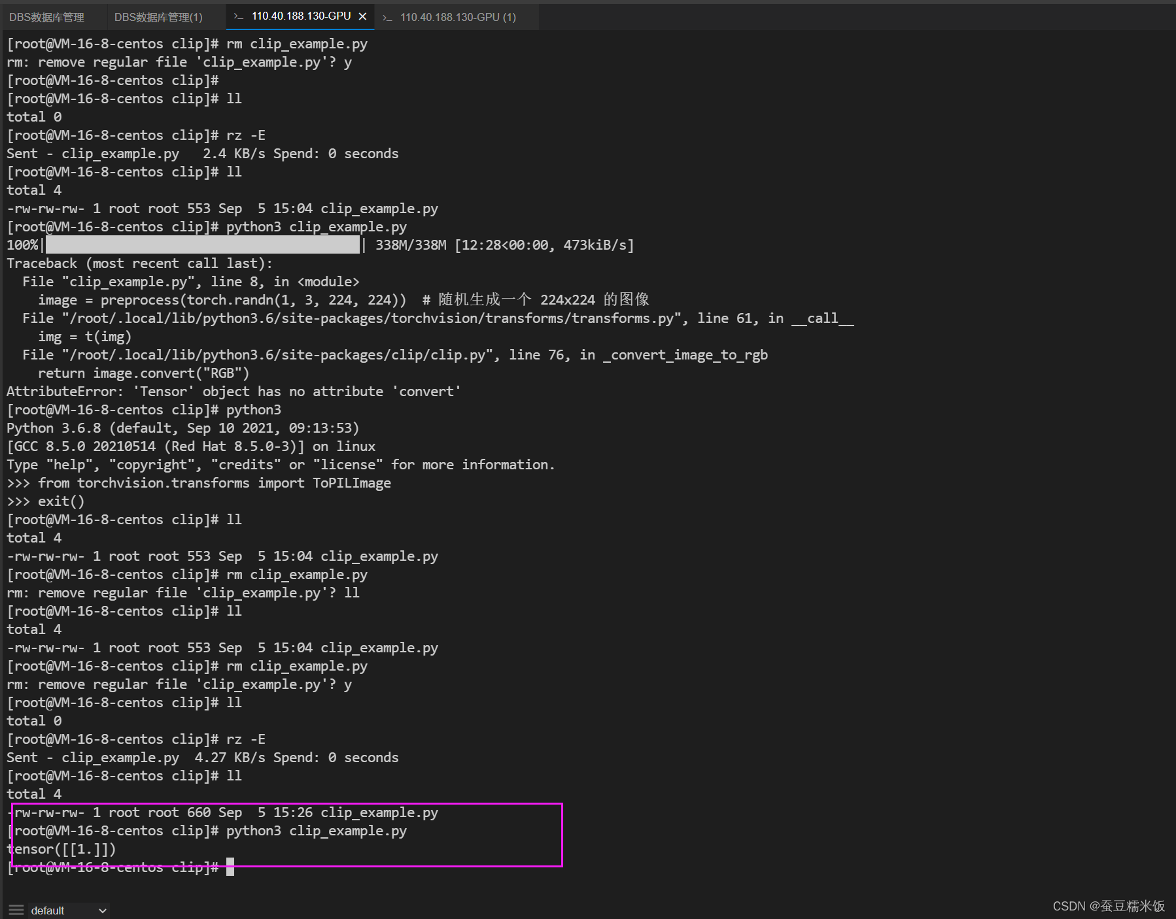Click the 'img = t(img)' traceback line
The image size is (1176, 919).
(84, 337)
